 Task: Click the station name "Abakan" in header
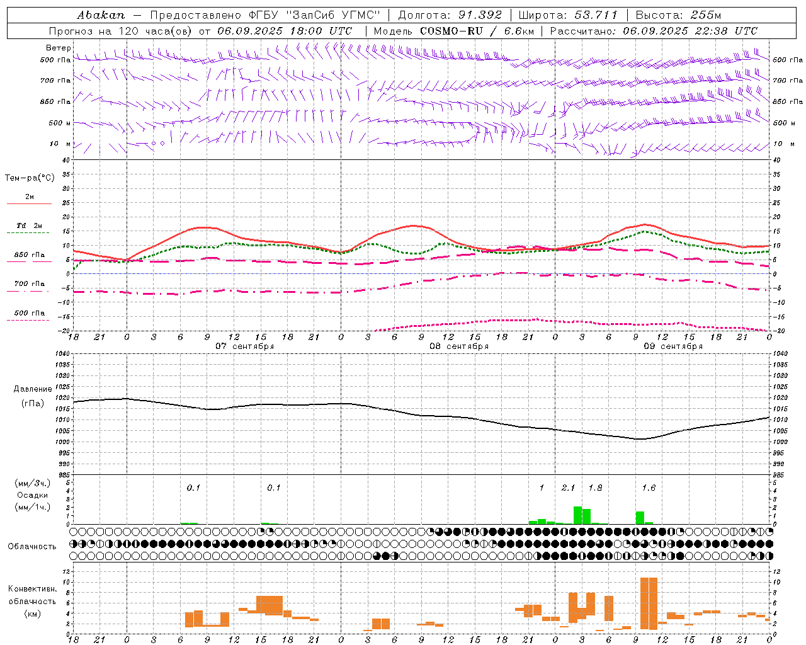[101, 15]
